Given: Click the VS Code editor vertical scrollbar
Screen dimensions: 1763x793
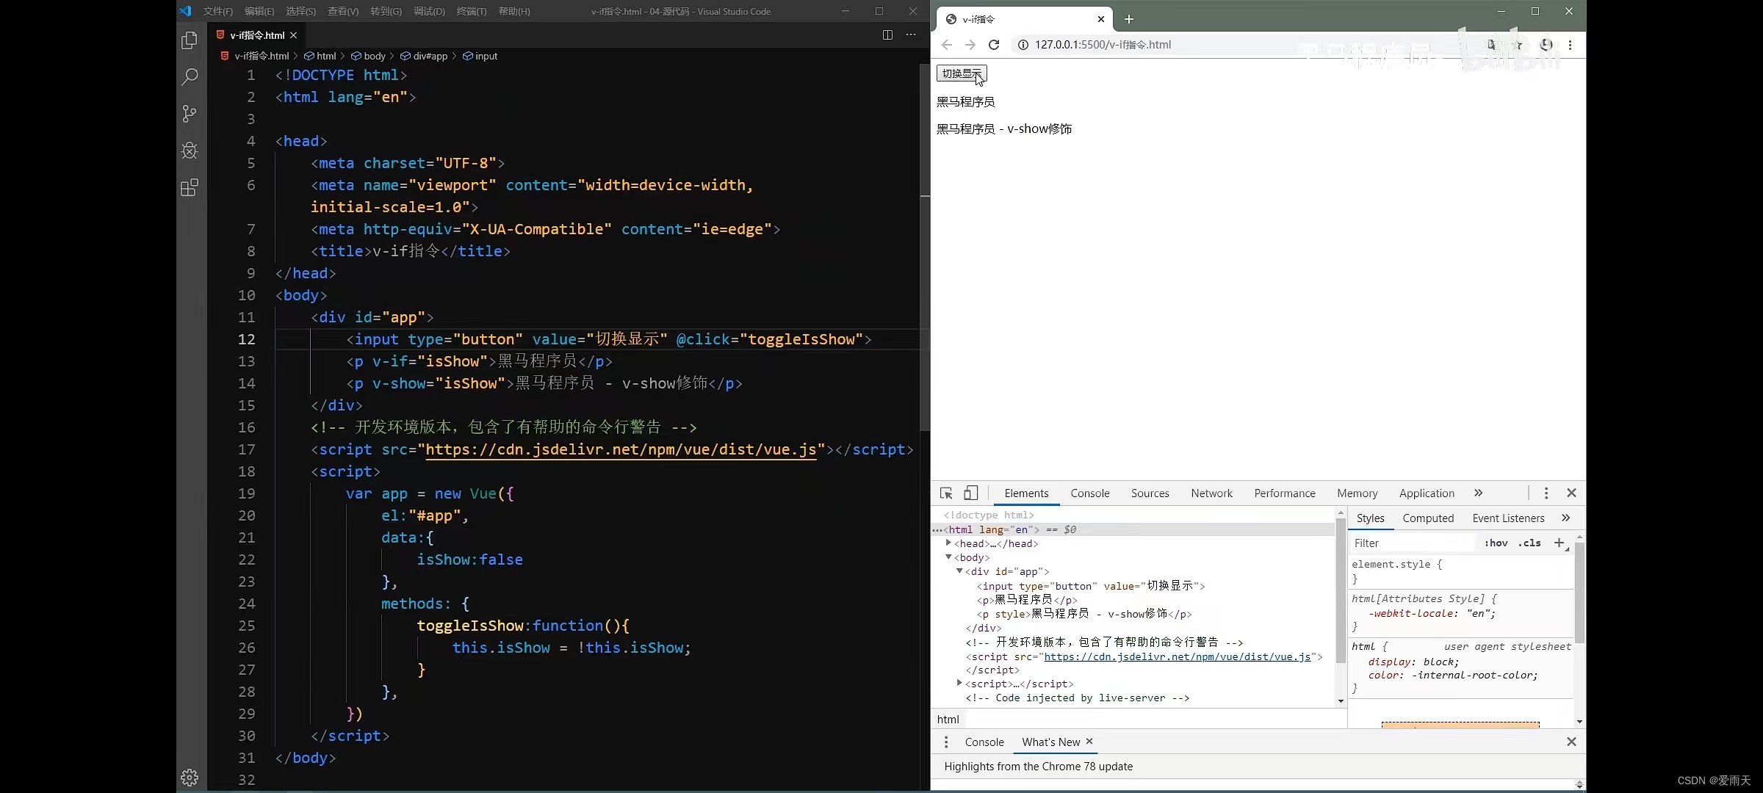Looking at the screenshot, I should click(x=925, y=250).
